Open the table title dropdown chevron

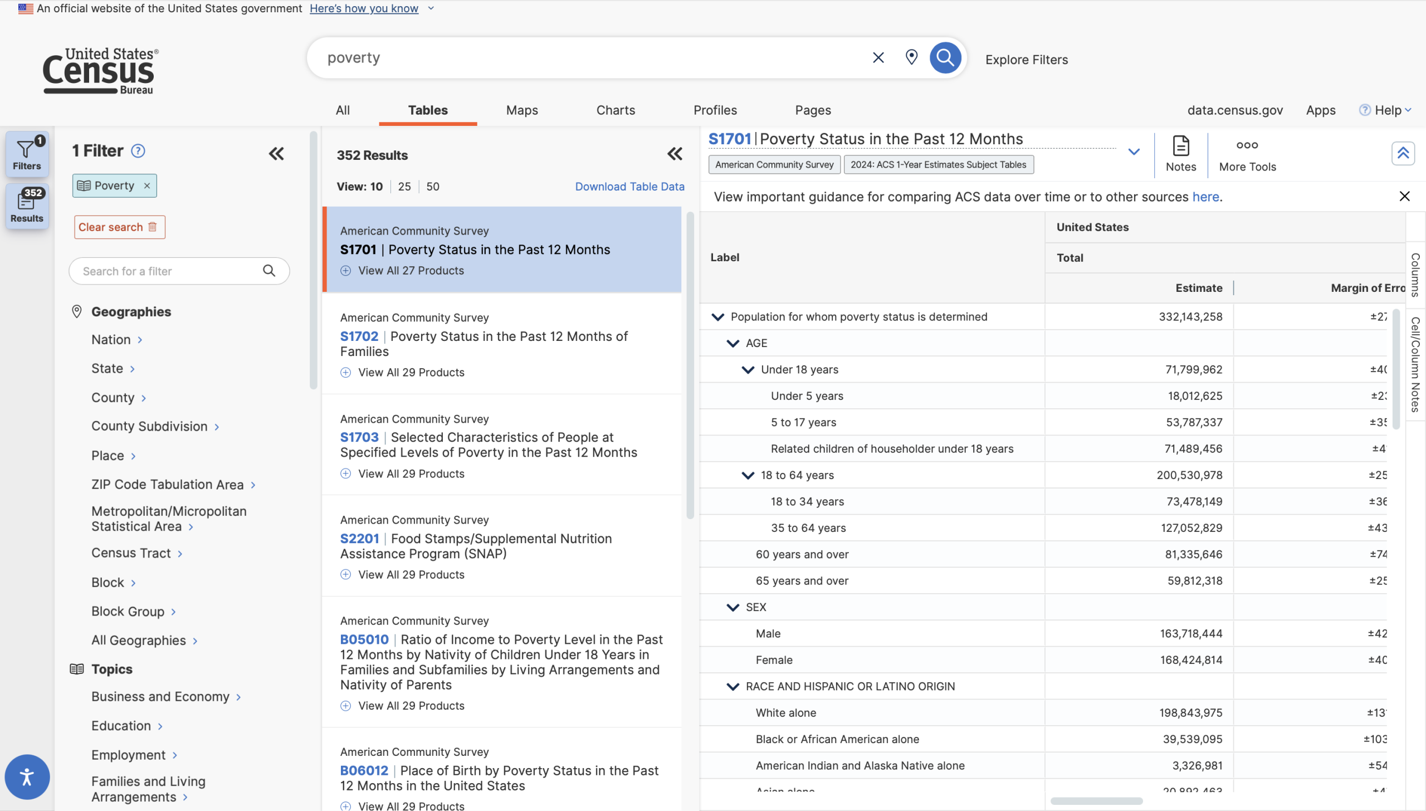point(1134,152)
